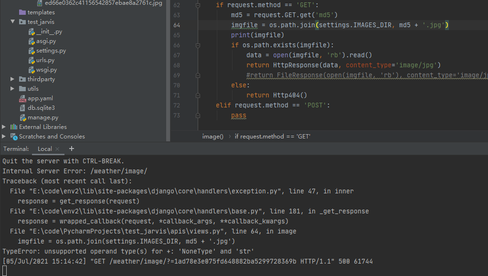Viewport: 488px width, 276px height.
Task: Collapse the test_jarvis package
Action: tap(12, 21)
